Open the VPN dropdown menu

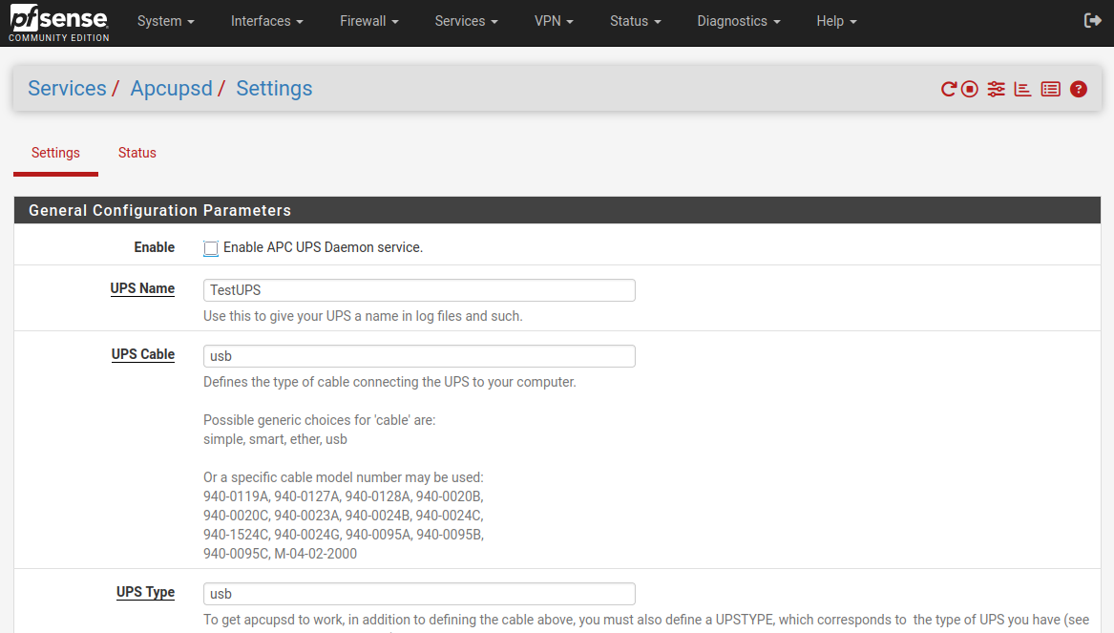point(554,21)
